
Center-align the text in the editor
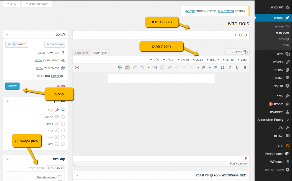click(184, 67)
